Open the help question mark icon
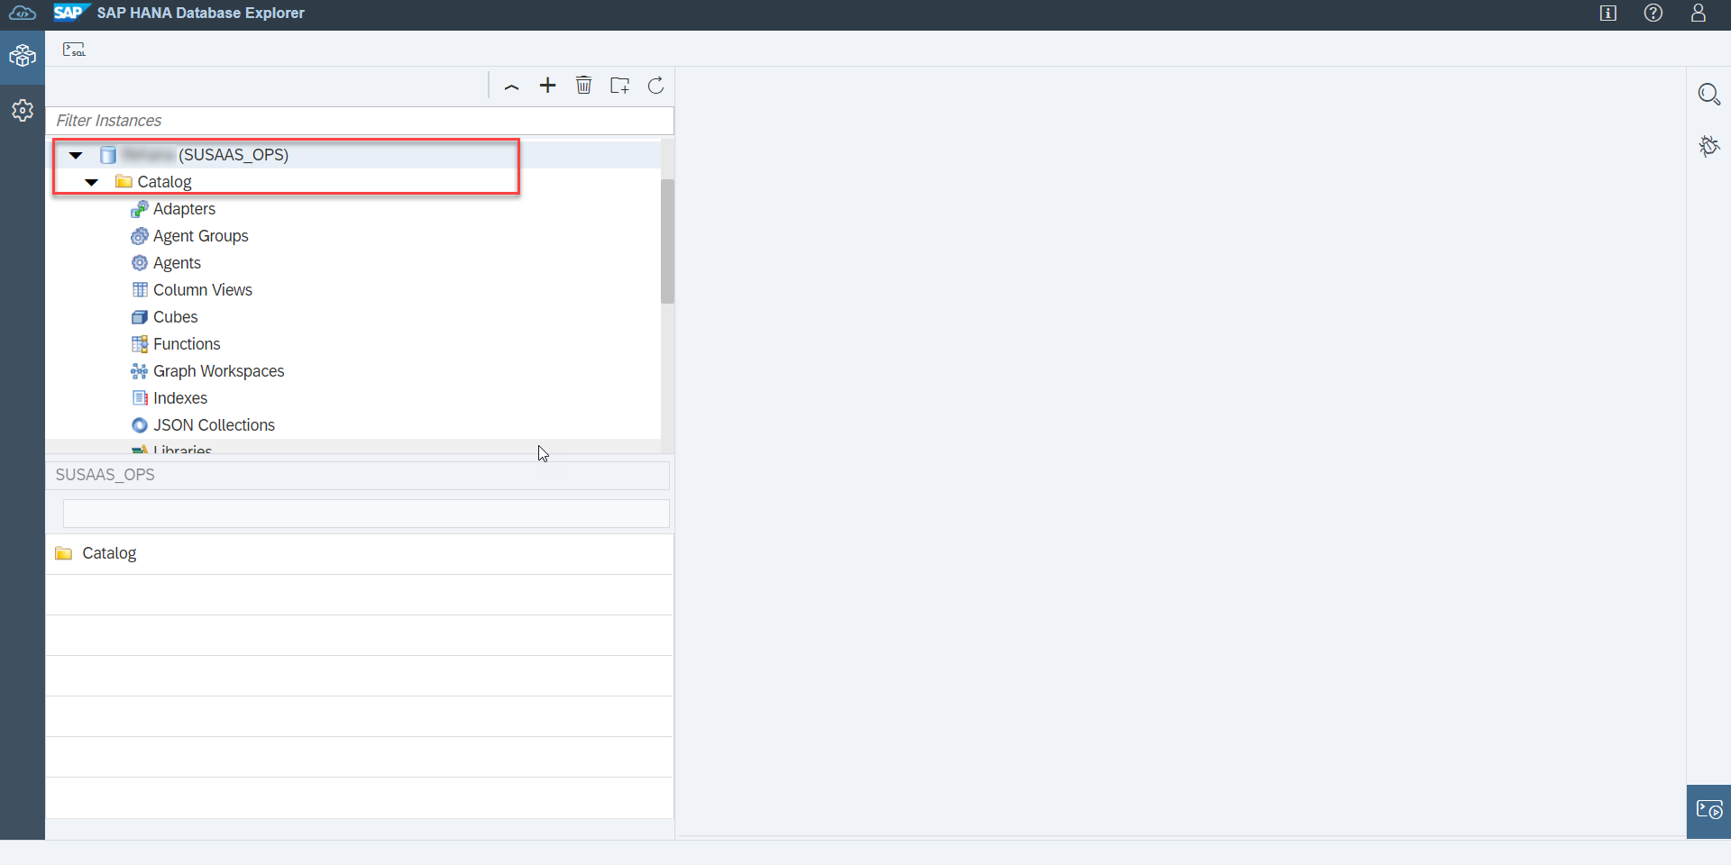This screenshot has height=865, width=1731. pyautogui.click(x=1653, y=13)
